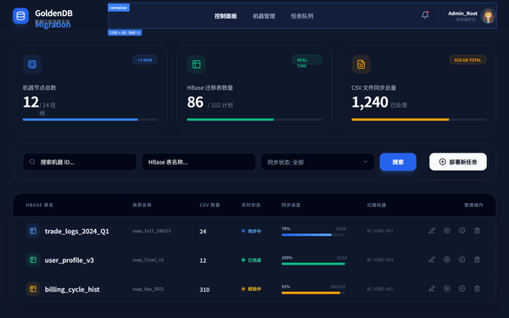The height and width of the screenshot is (318, 509).
Task: Click the 928 GB TOTAL badge
Action: pos(467,59)
